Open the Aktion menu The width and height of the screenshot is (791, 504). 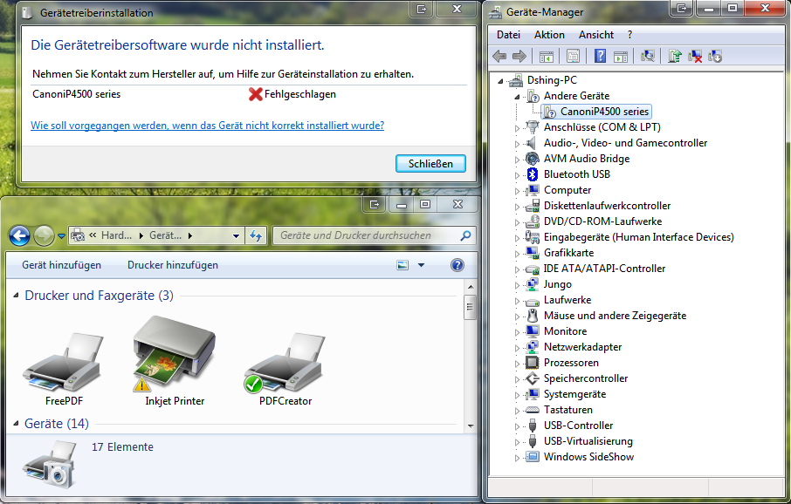pyautogui.click(x=549, y=35)
